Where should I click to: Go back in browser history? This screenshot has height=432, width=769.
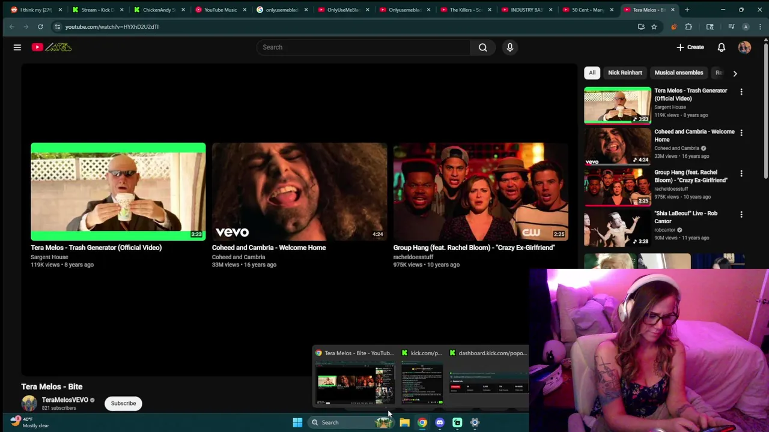click(x=11, y=26)
